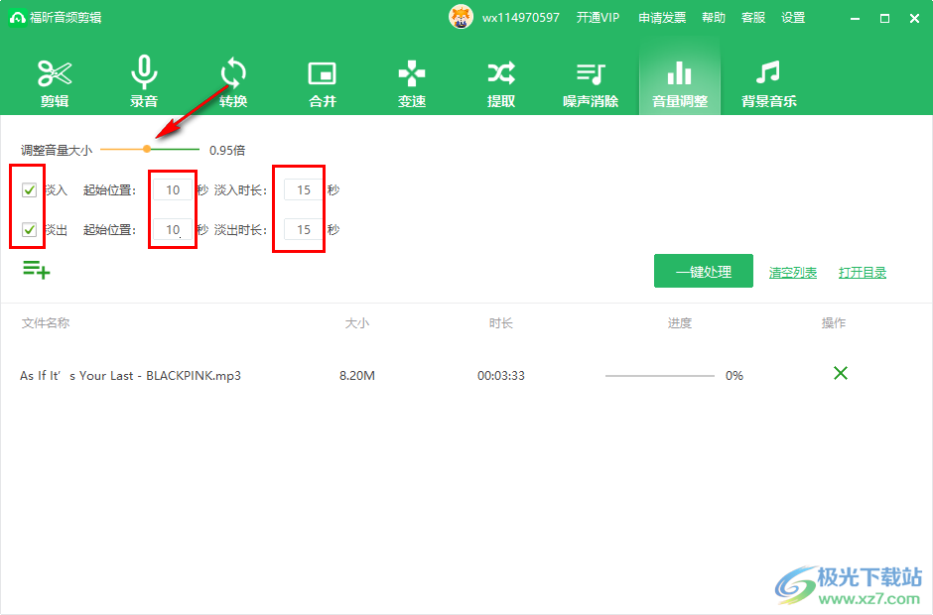Click the add files list icon
The image size is (933, 615).
pos(37,269)
